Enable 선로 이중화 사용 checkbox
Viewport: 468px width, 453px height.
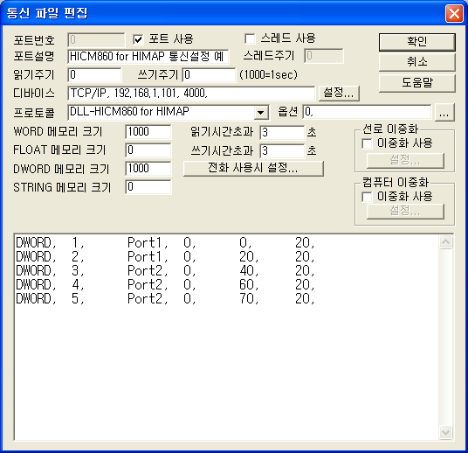[367, 143]
